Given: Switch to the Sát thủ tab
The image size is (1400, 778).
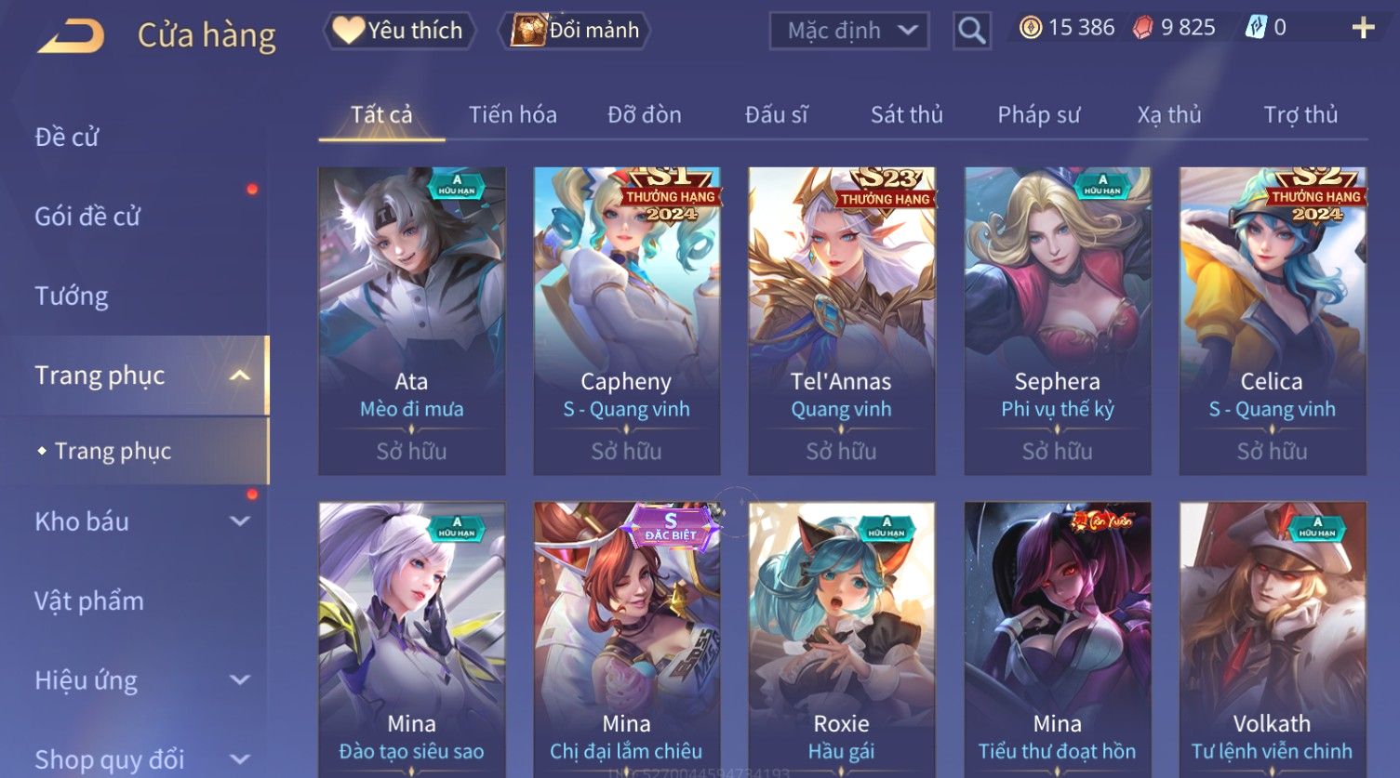Looking at the screenshot, I should point(906,115).
